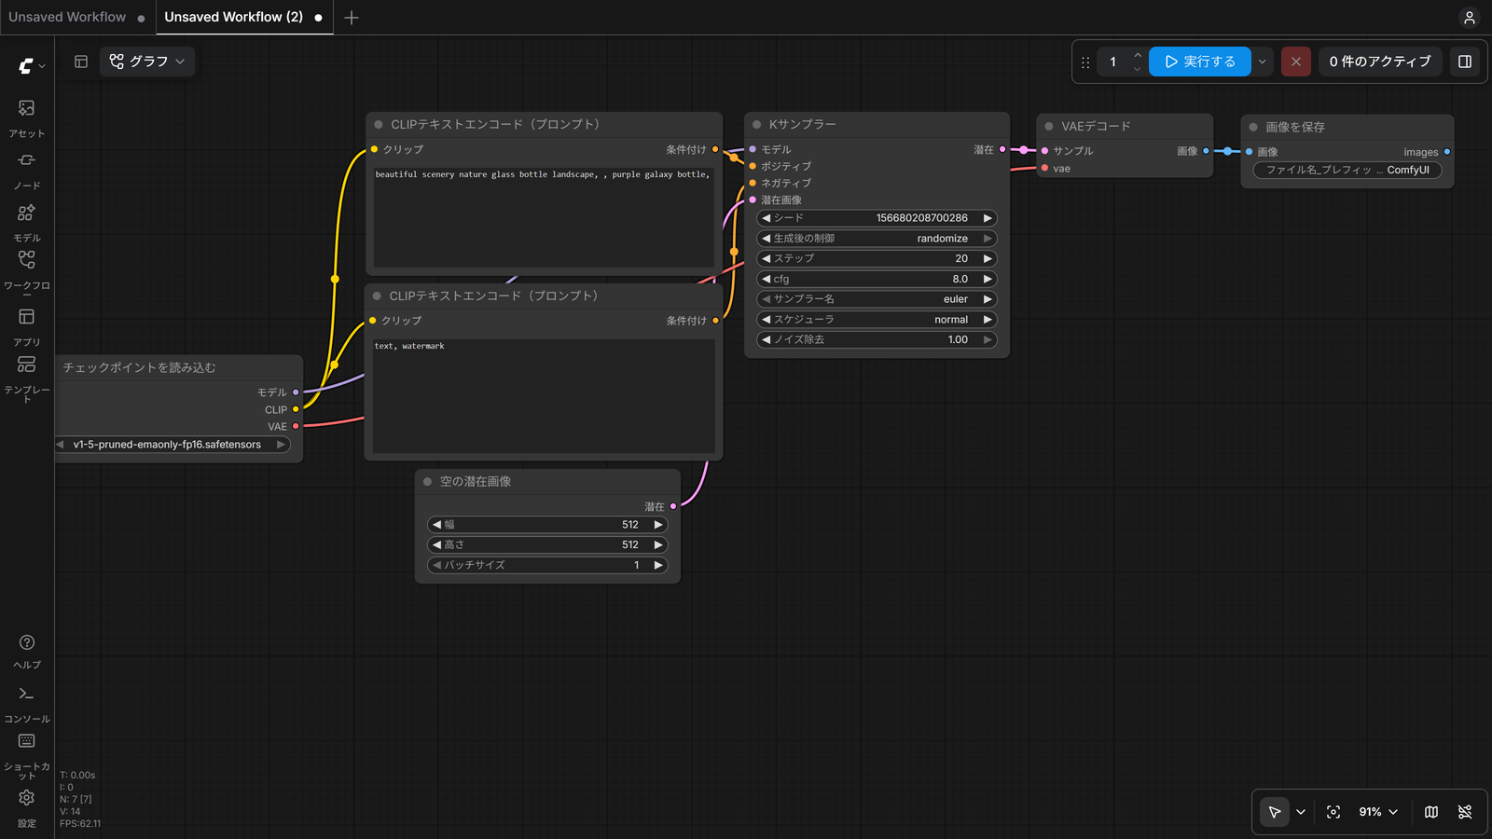1492x839 pixels.
Task: Toggle link visibility icon
Action: tap(1465, 812)
